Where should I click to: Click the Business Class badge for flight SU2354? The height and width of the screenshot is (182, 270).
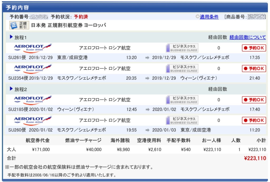pyautogui.click(x=182, y=68)
